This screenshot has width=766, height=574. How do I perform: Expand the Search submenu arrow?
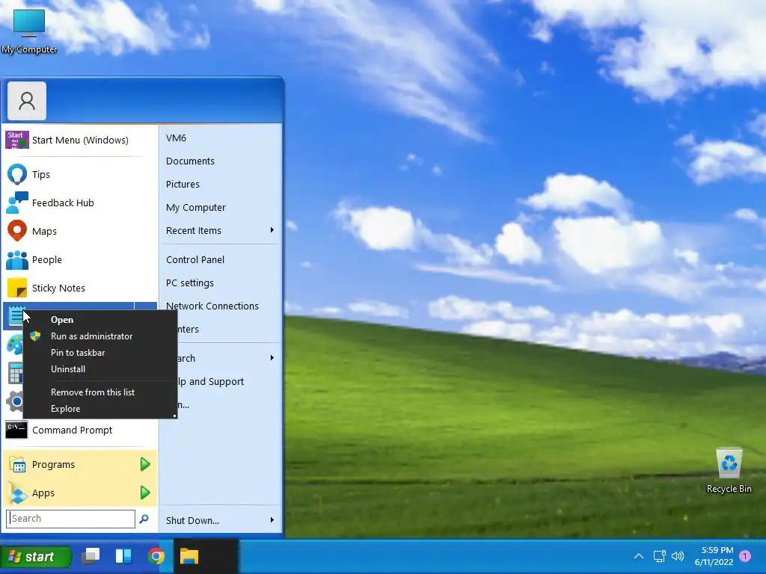272,358
